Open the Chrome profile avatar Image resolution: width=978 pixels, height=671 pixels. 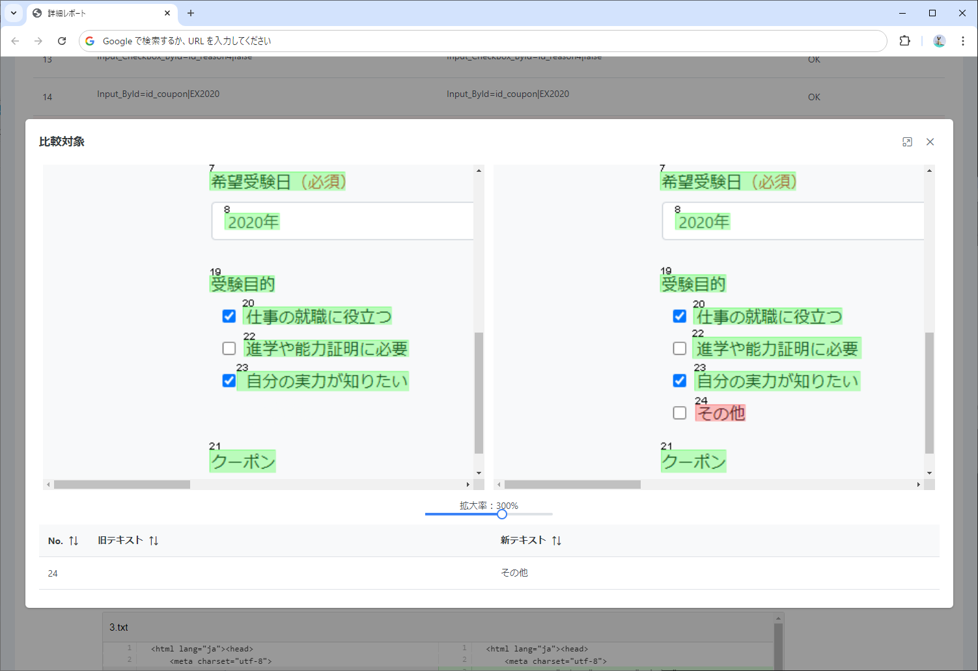click(x=939, y=41)
